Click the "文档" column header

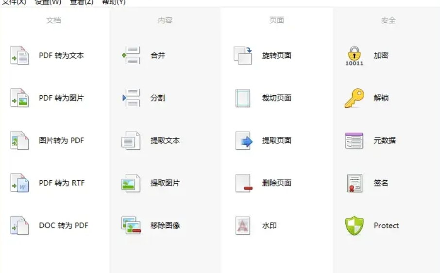coord(53,20)
